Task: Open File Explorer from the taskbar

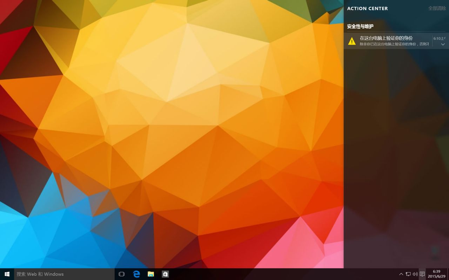Action: pos(151,274)
